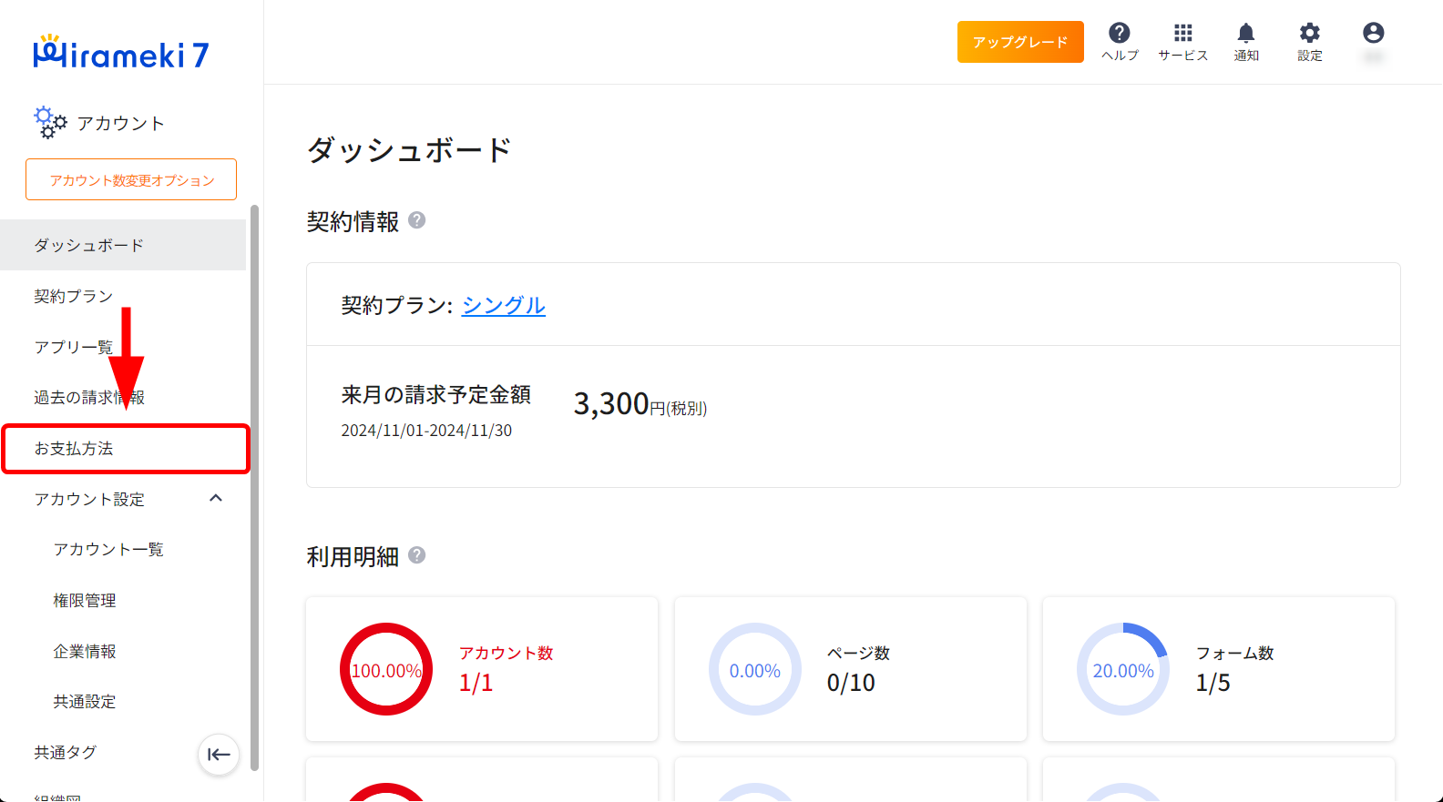Image resolution: width=1443 pixels, height=802 pixels.
Task: Open the user profile avatar icon
Action: point(1373,34)
